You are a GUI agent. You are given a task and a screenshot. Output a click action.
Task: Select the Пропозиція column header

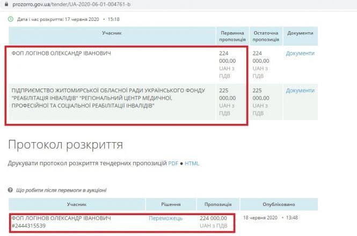218,204
